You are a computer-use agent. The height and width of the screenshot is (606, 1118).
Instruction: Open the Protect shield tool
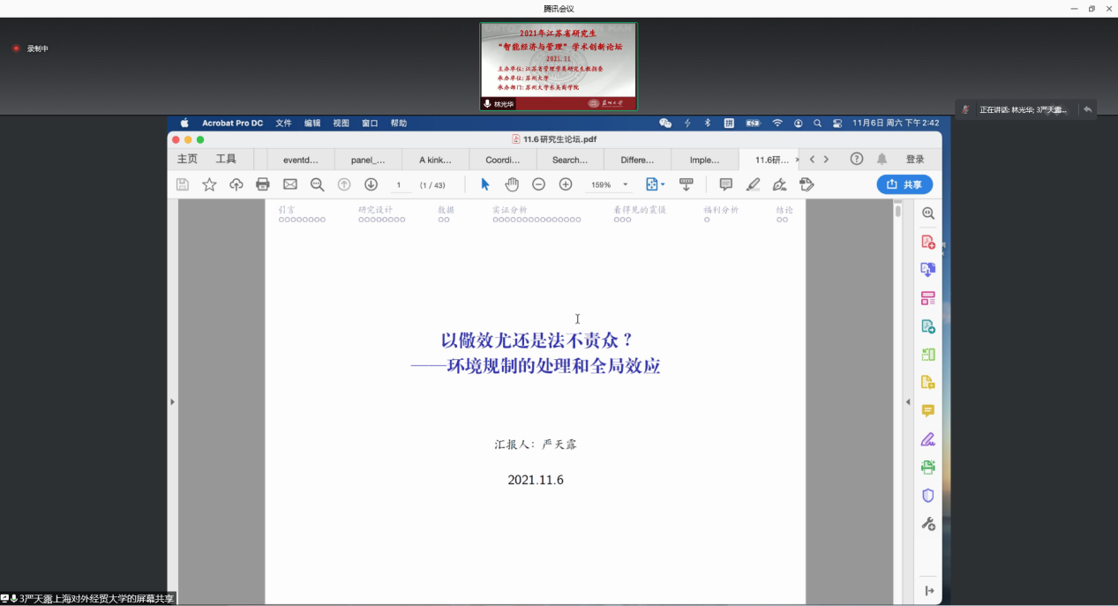927,496
